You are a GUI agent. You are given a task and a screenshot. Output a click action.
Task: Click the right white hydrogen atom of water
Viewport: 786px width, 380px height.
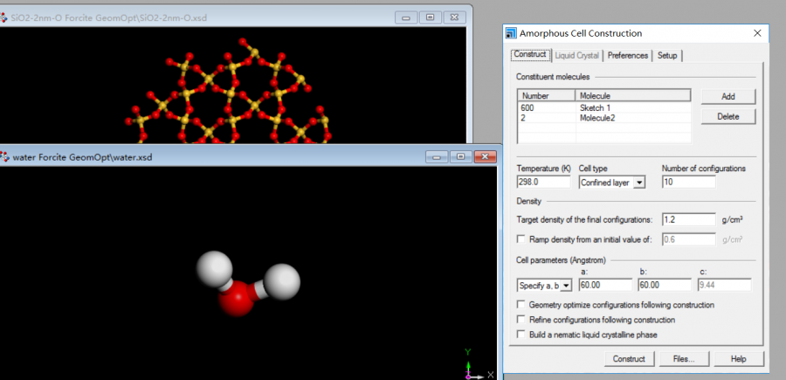click(282, 281)
